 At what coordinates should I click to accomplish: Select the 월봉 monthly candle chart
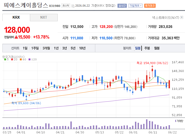[157, 48]
